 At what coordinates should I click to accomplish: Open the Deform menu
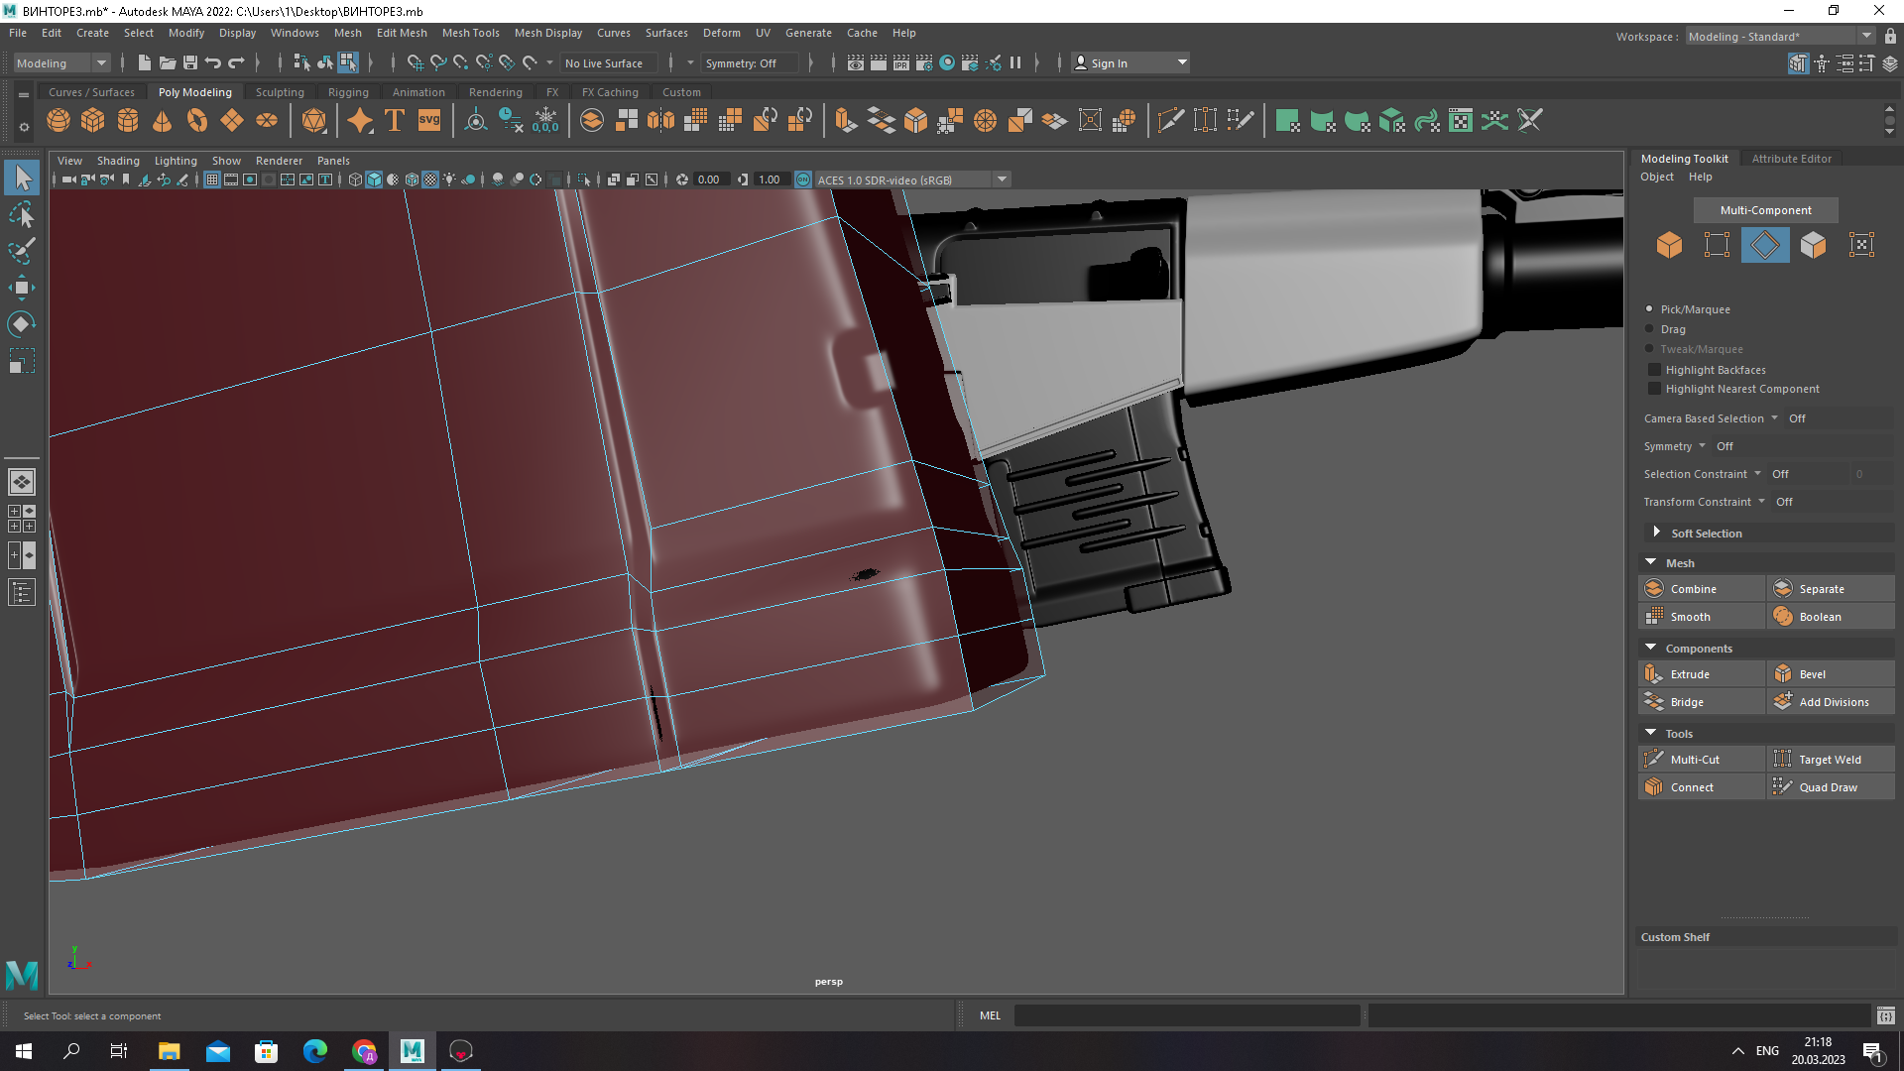tap(721, 33)
